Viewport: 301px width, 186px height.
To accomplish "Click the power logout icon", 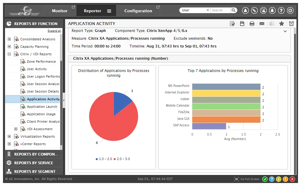I will click(290, 10).
